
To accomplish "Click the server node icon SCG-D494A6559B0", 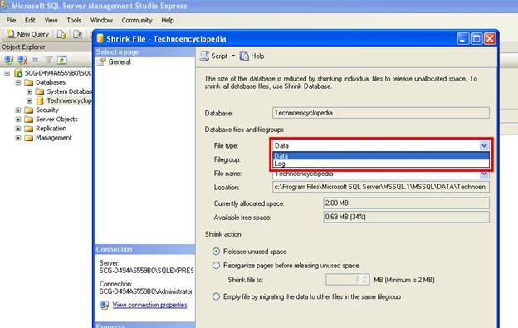I will [x=18, y=73].
